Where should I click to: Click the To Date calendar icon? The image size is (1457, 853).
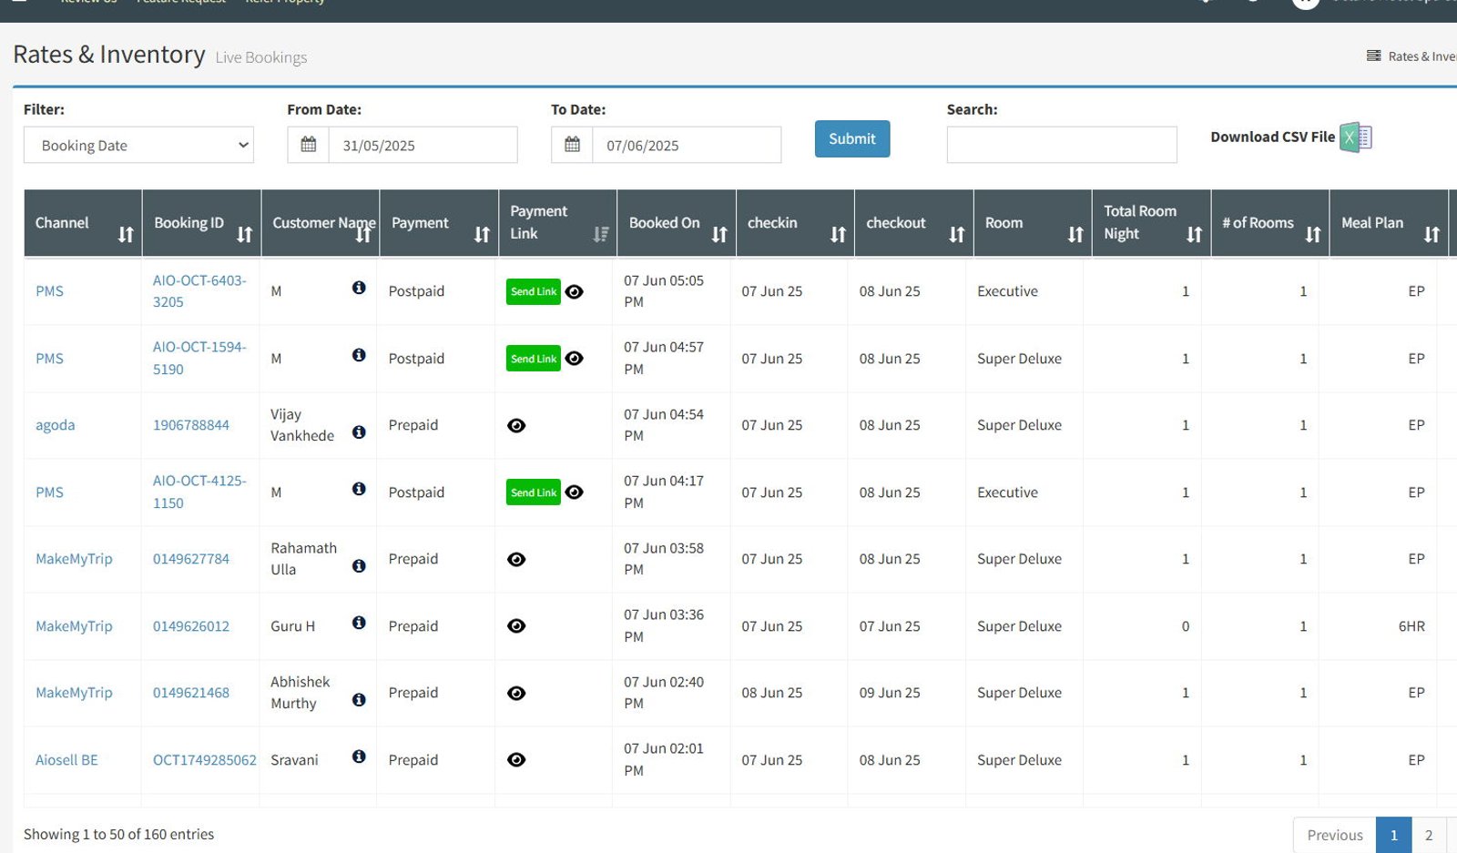[x=572, y=145]
